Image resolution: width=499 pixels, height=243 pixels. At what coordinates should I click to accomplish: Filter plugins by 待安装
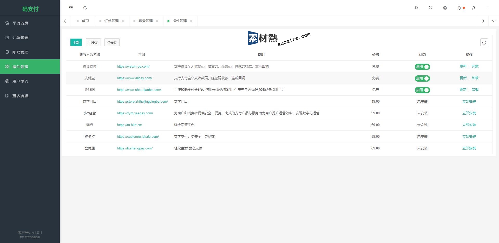click(x=112, y=42)
